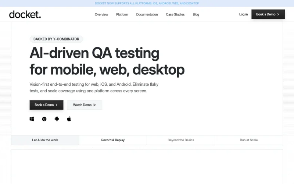This screenshot has height=184, width=294.
Task: Select the Run at Scale tab
Action: coord(249,140)
